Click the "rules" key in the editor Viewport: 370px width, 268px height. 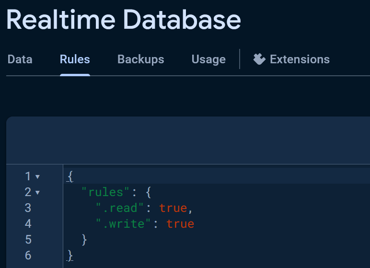pos(105,192)
